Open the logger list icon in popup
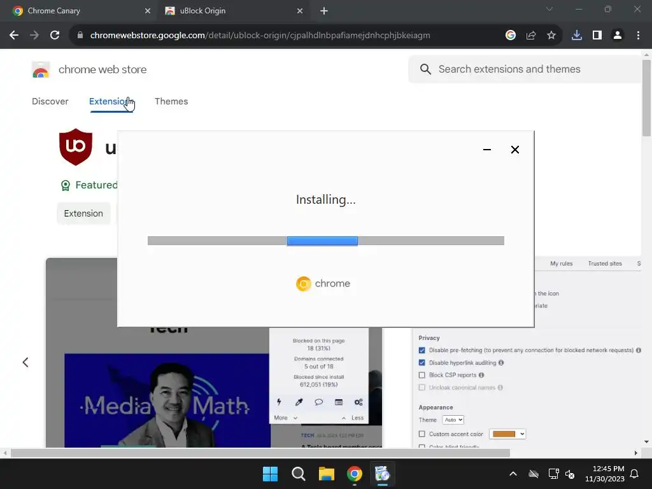This screenshot has width=652, height=489. pyautogui.click(x=339, y=402)
